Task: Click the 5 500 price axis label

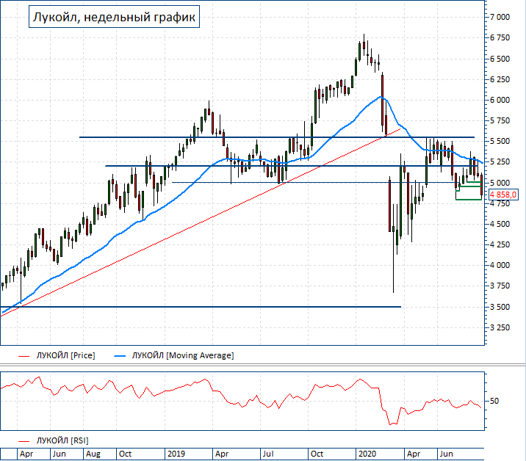Action: pyautogui.click(x=500, y=141)
